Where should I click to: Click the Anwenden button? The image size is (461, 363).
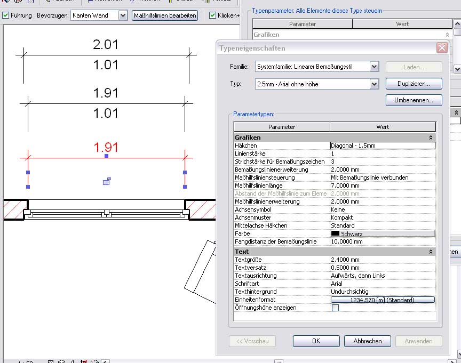click(418, 341)
